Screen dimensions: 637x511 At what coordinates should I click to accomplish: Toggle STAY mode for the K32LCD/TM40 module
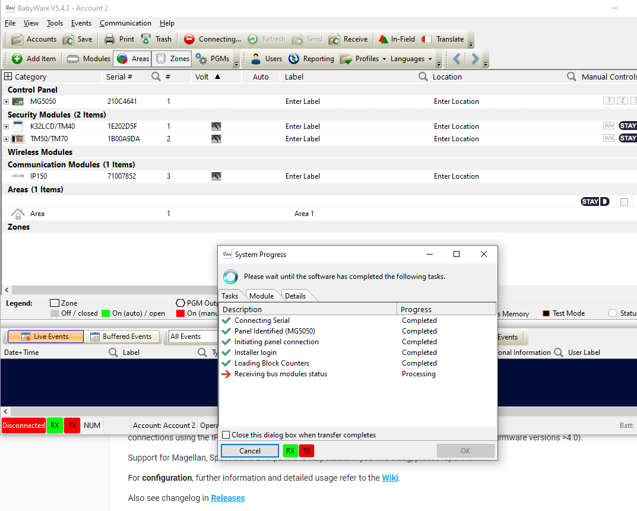pyautogui.click(x=628, y=126)
